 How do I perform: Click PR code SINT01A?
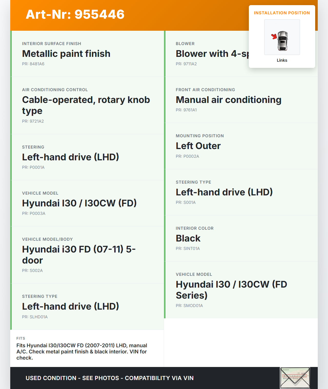[188, 249]
